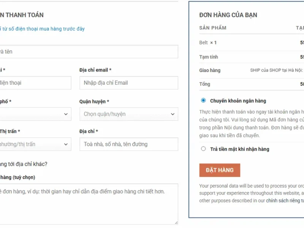This screenshot has width=304, height=228.
Task: Click the full name input field
Action: point(89,51)
